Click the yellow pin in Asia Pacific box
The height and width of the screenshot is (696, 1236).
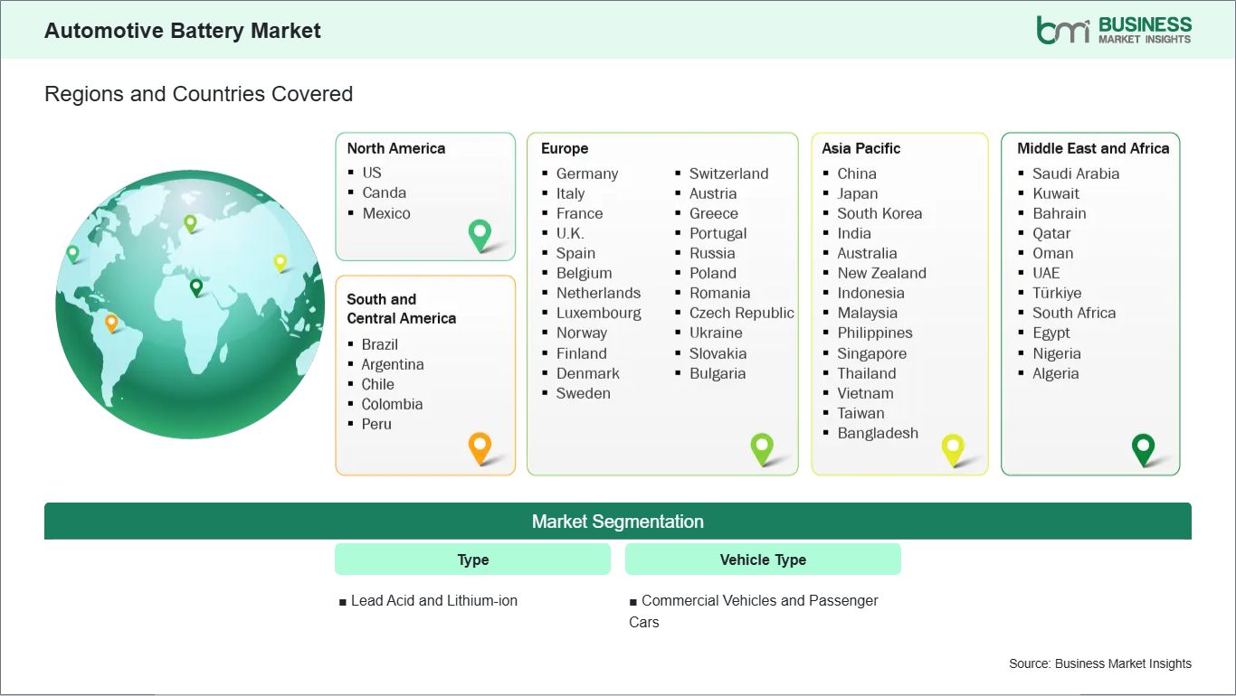[953, 447]
